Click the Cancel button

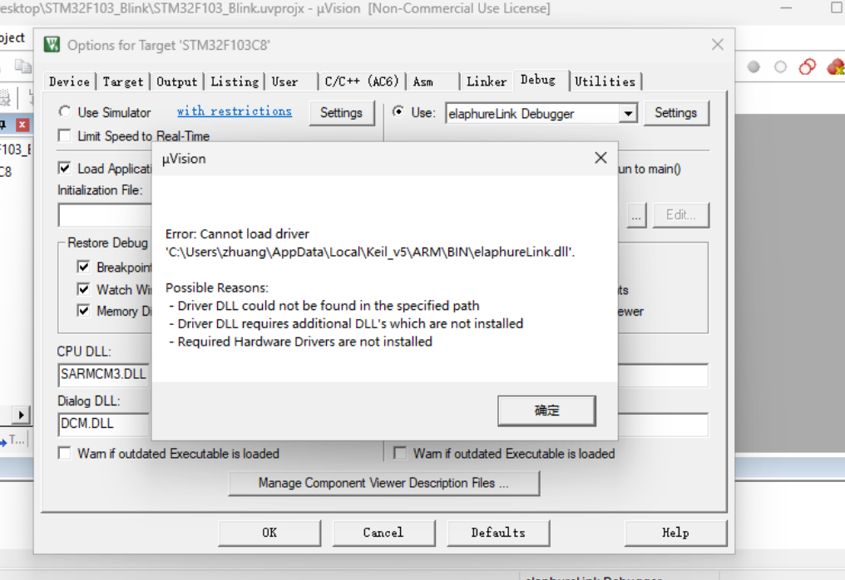tap(383, 533)
